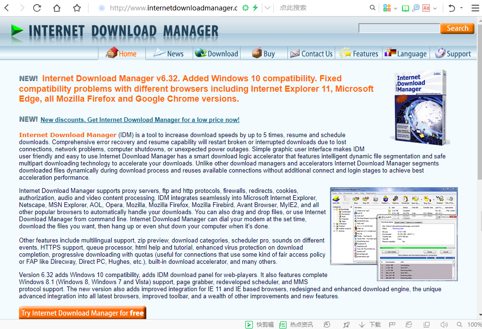This screenshot has width=482, height=329.
Task: Click the circled plus icon in status bar
Action: (327, 325)
